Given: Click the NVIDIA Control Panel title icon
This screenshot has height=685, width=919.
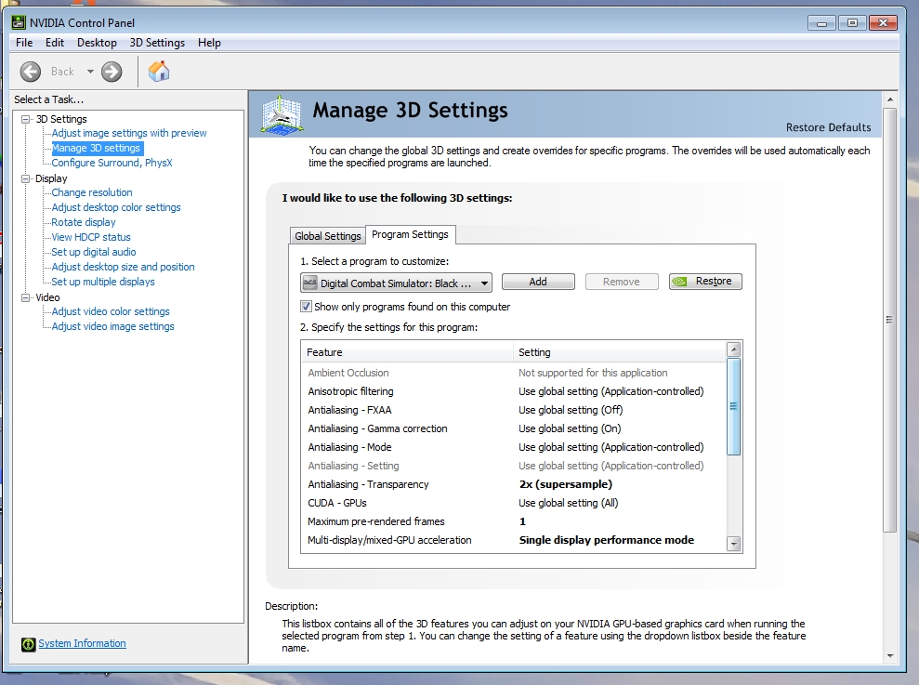Looking at the screenshot, I should (x=19, y=23).
